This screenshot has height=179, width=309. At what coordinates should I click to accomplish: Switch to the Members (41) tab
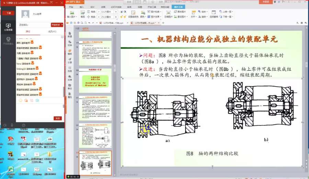click(x=52, y=32)
